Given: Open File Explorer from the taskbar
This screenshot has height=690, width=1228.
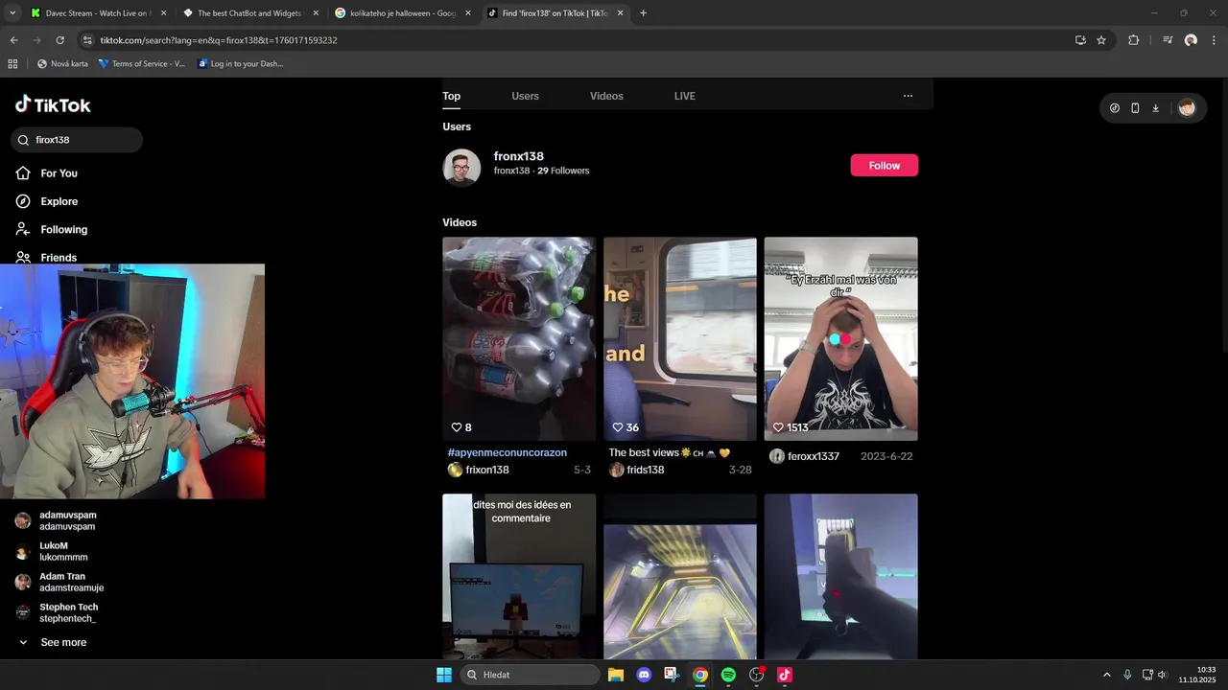Looking at the screenshot, I should [616, 675].
